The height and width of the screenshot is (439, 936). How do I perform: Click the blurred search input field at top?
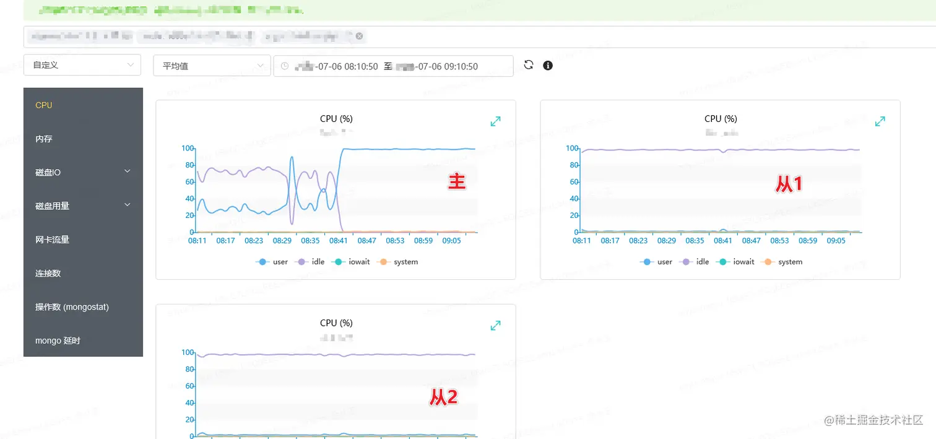click(480, 37)
